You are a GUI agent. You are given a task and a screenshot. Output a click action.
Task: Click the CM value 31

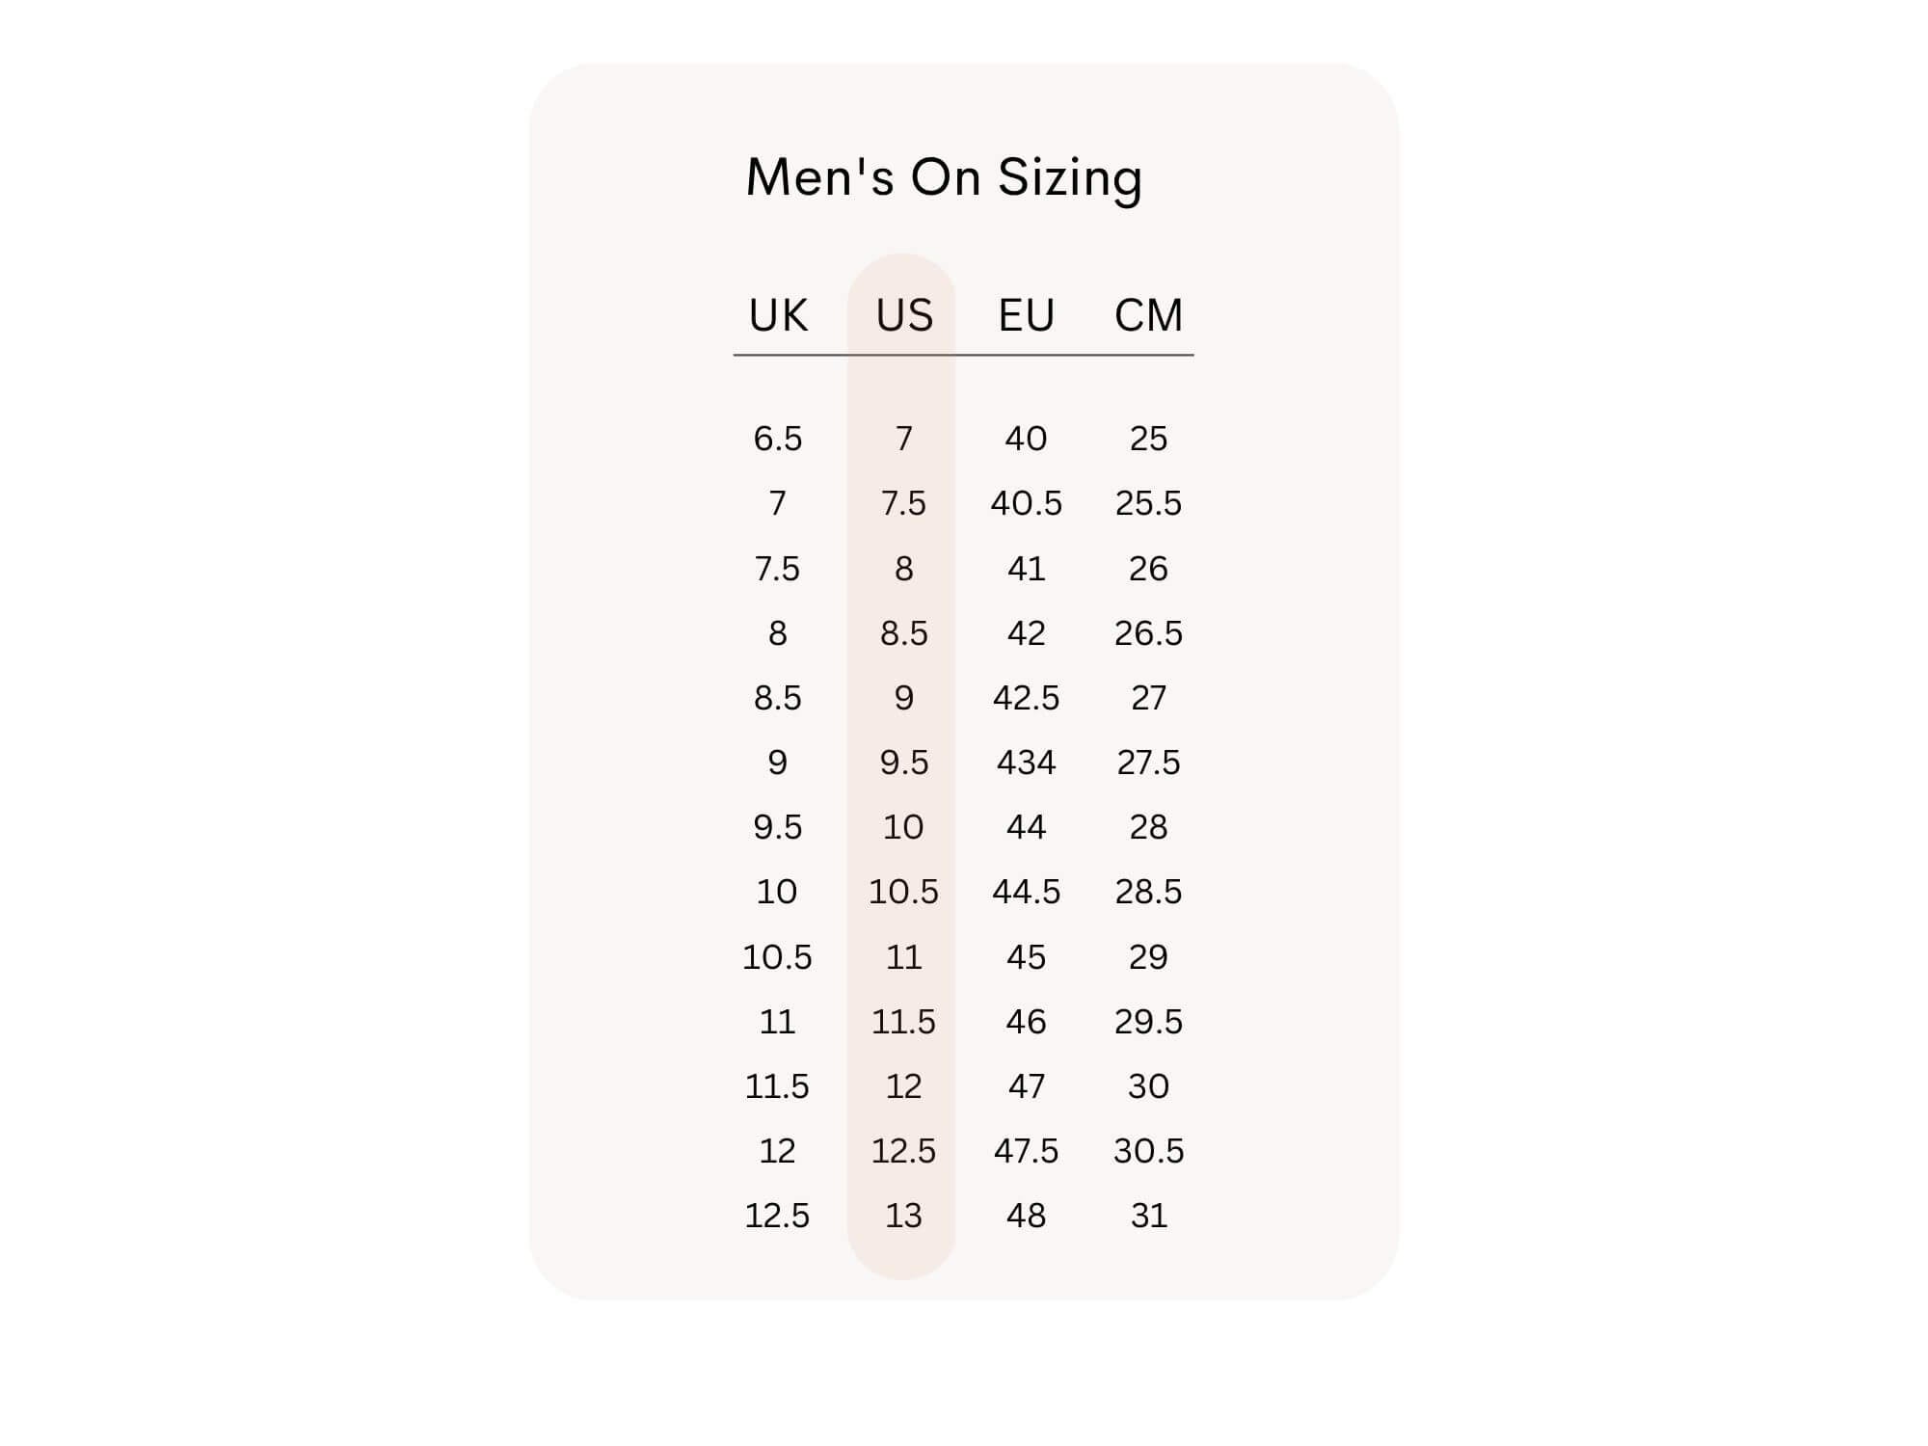click(x=1148, y=1216)
